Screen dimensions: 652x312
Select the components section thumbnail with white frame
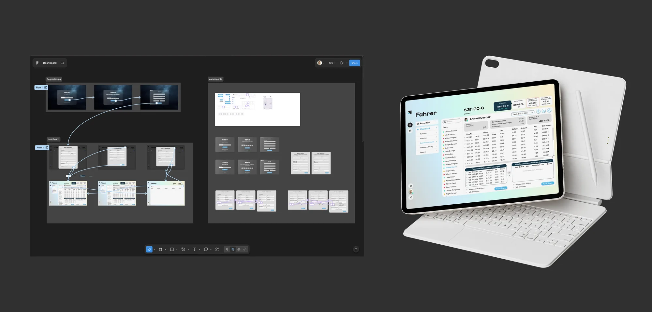coord(257,109)
